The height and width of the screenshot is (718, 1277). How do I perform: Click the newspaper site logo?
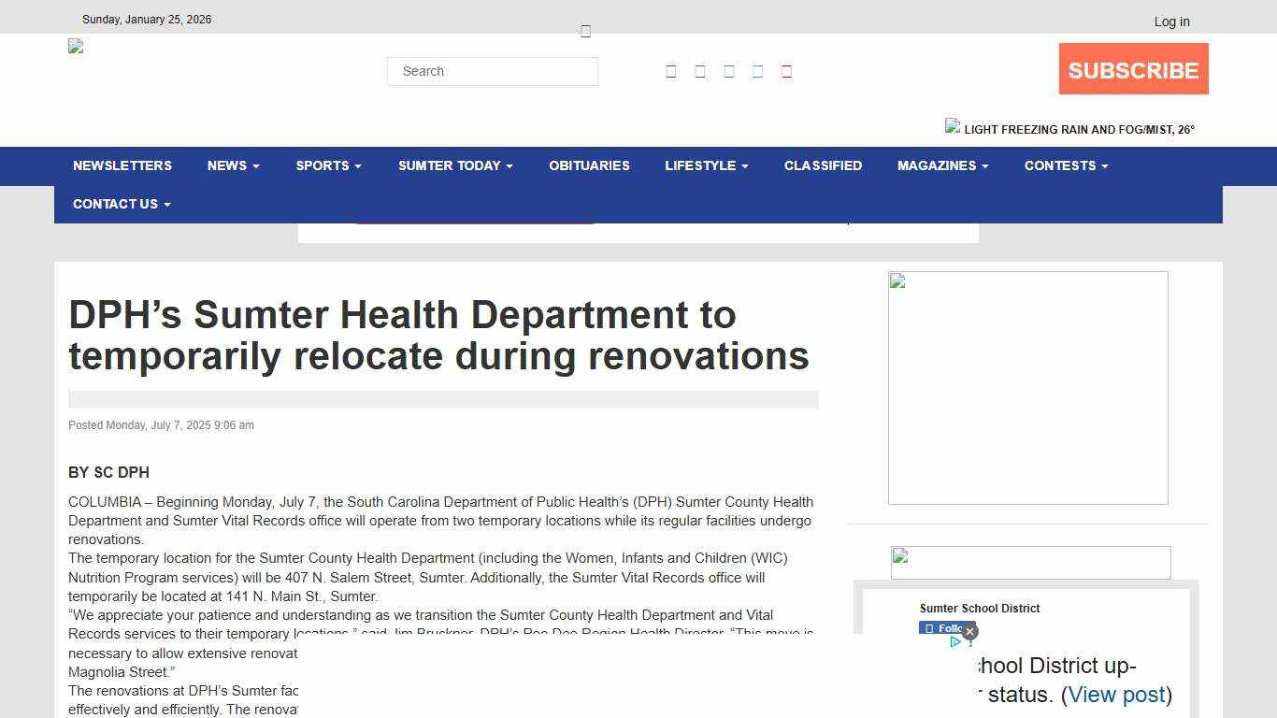(x=76, y=46)
